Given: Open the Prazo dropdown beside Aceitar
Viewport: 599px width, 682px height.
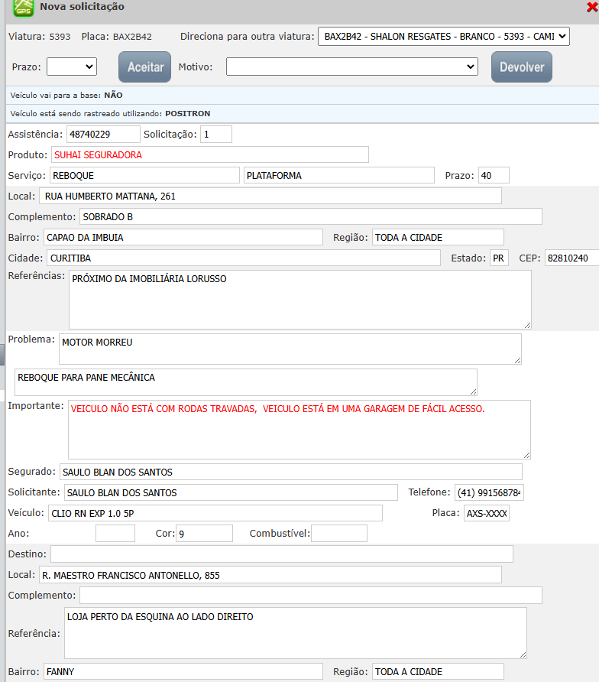Looking at the screenshot, I should click(72, 67).
